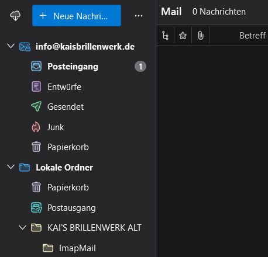Click the attachment paperclip column icon
Viewport: 268px width, 257px height.
(201, 36)
